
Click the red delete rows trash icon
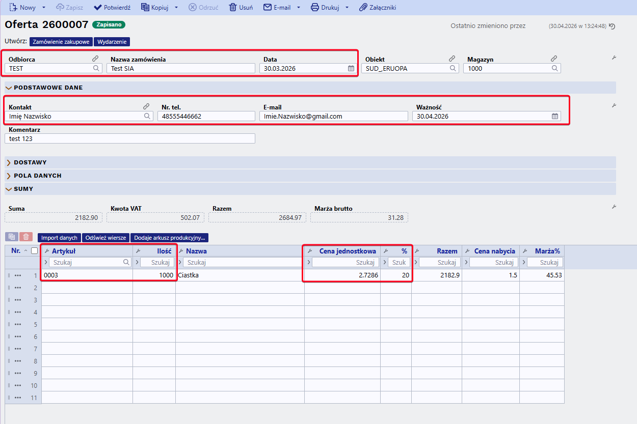[x=26, y=237]
